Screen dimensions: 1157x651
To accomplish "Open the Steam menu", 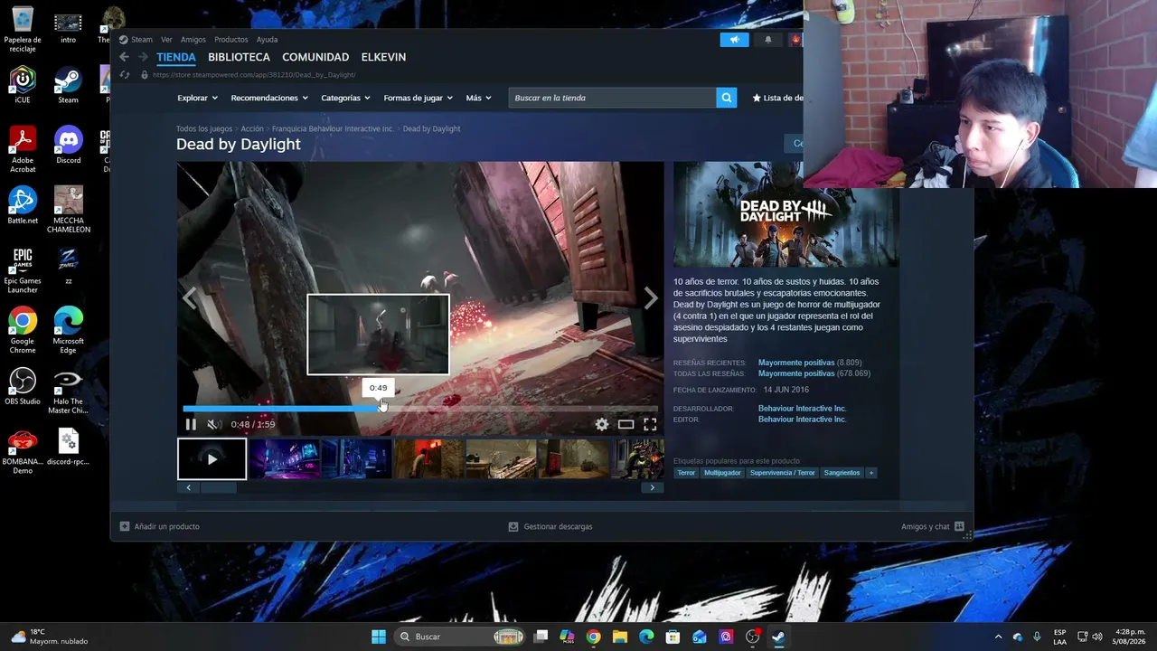I will (142, 40).
